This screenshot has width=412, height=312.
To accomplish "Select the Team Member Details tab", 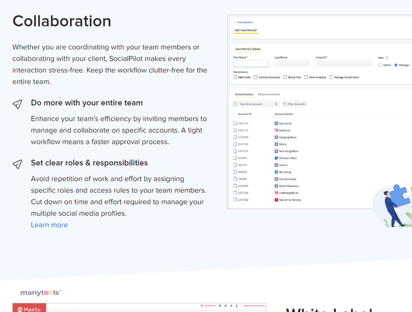I will click(248, 49).
